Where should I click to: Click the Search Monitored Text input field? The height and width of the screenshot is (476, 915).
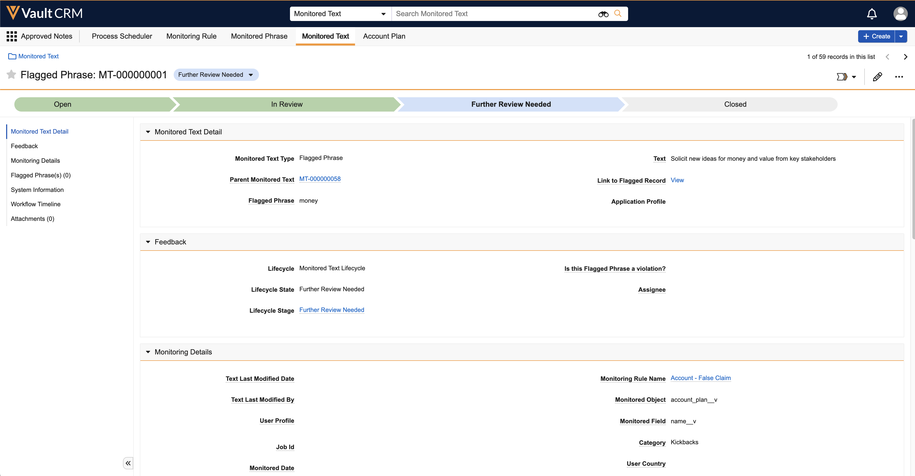pos(494,14)
